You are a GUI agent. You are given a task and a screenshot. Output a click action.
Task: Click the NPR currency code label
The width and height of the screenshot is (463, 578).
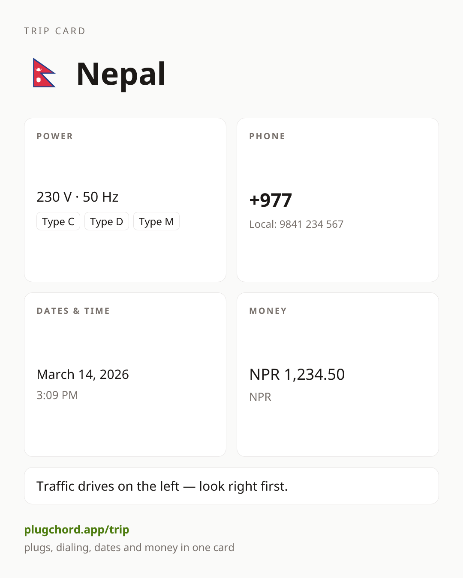(260, 397)
